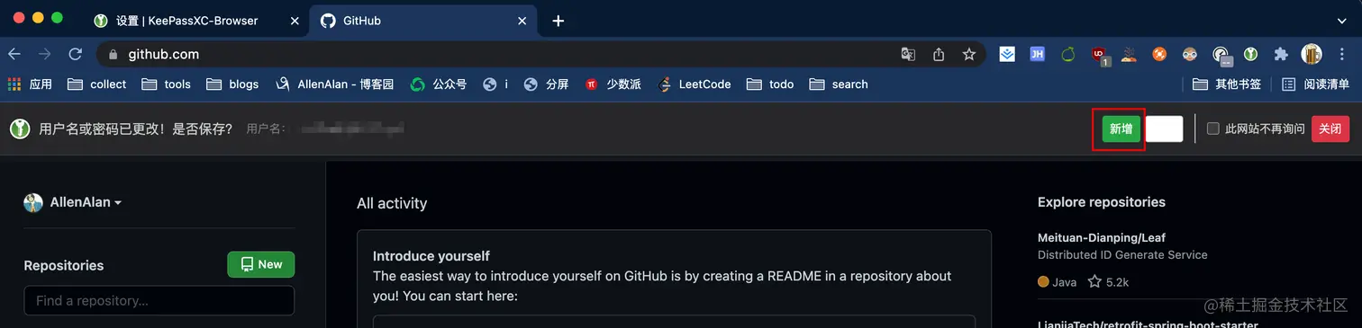Expand the 其他书签 folder
This screenshot has height=328, width=1362.
pos(1226,84)
